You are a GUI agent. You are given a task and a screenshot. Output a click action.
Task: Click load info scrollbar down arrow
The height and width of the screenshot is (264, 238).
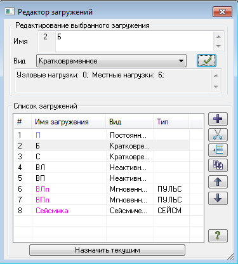tap(216, 86)
